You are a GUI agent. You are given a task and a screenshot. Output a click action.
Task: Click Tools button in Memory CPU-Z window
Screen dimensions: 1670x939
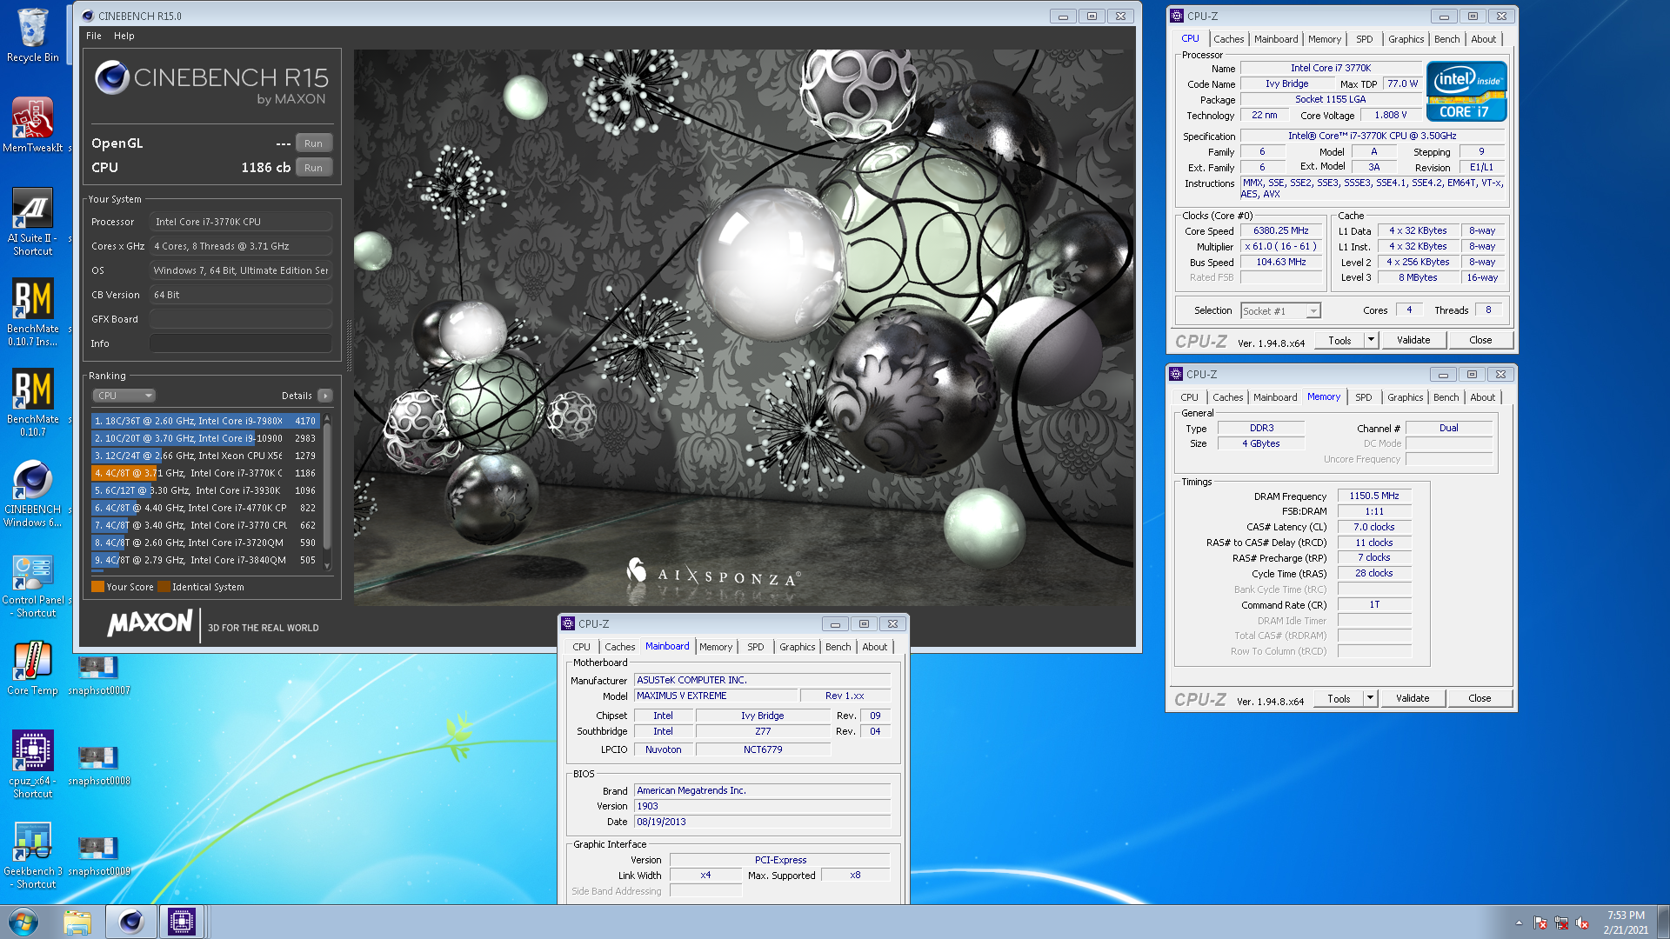click(x=1339, y=698)
